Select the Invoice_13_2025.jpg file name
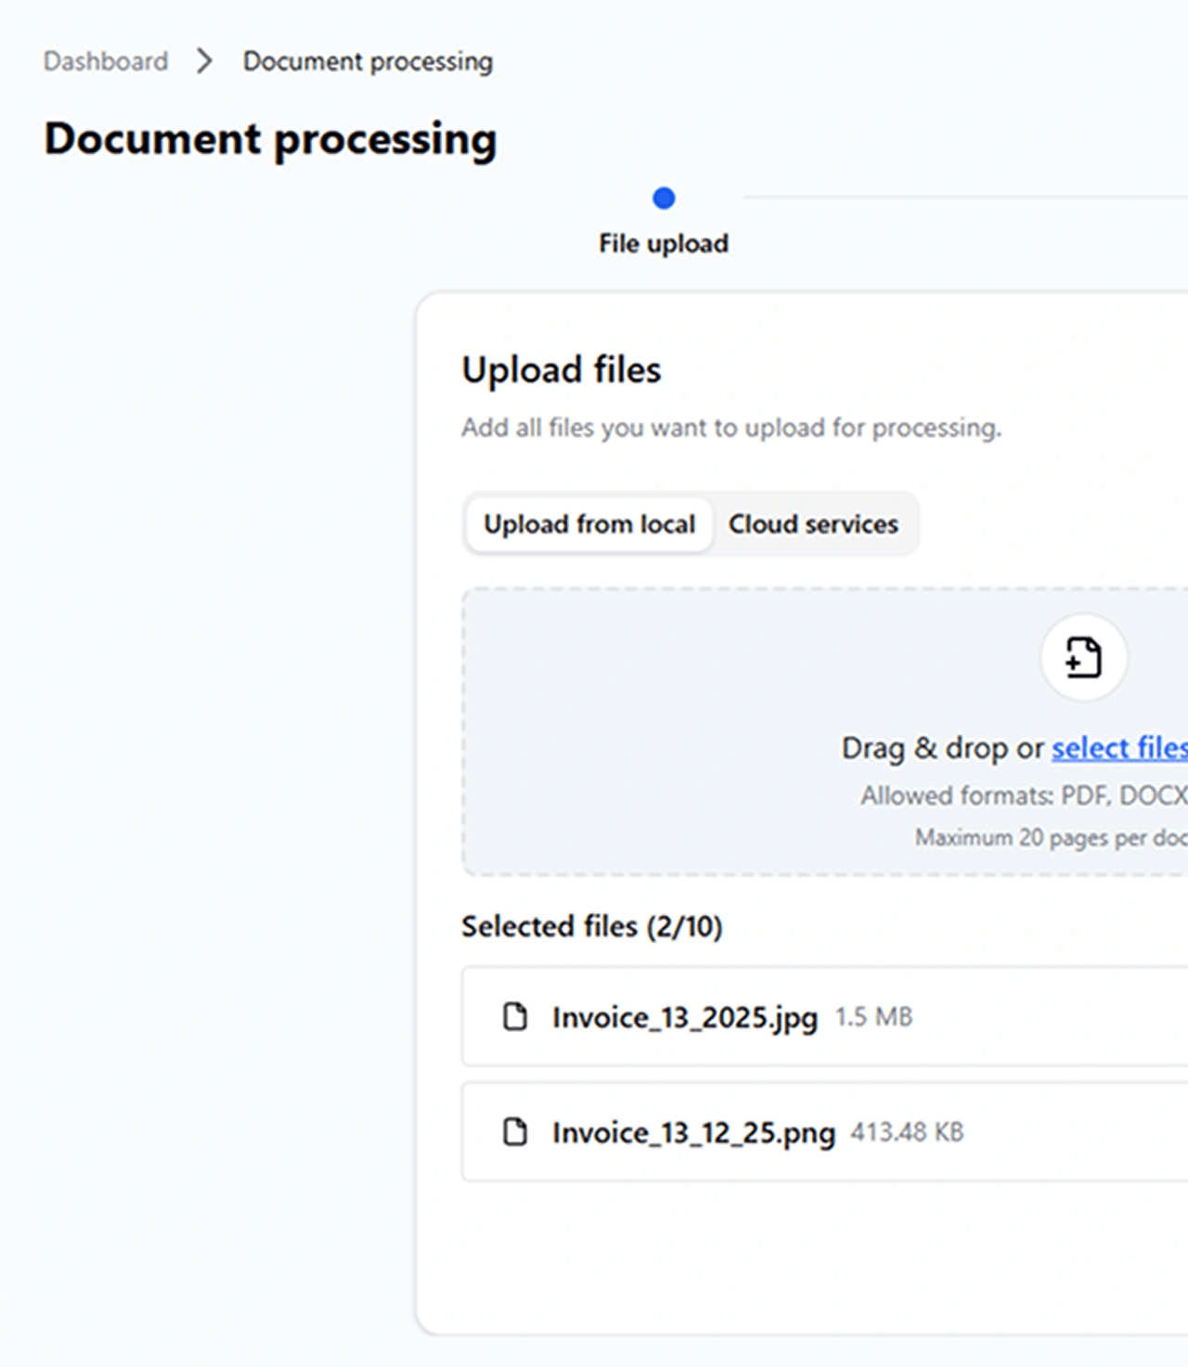1188x1367 pixels. coord(685,1018)
